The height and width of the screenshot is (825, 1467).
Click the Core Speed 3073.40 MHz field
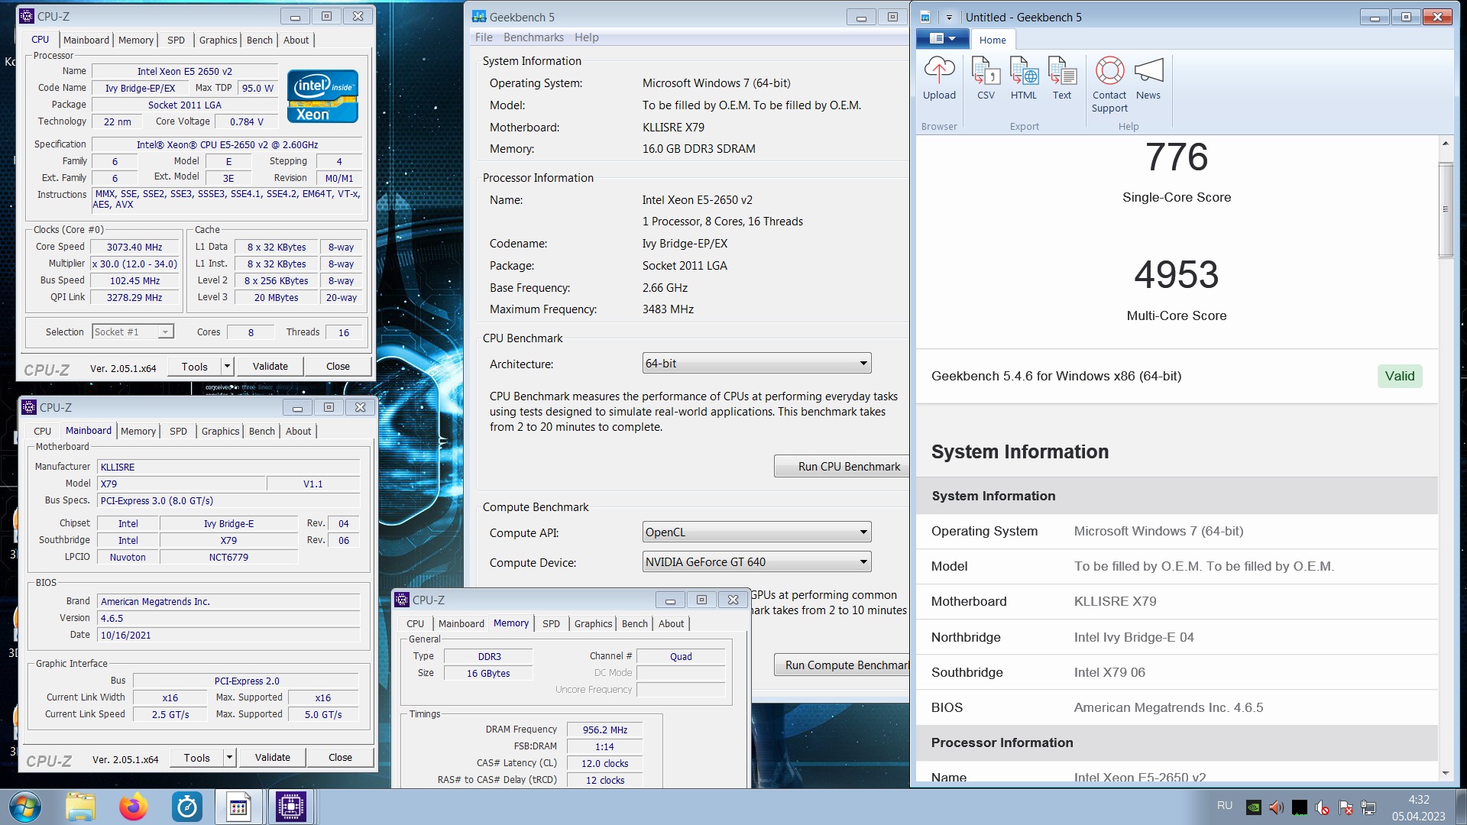click(134, 247)
